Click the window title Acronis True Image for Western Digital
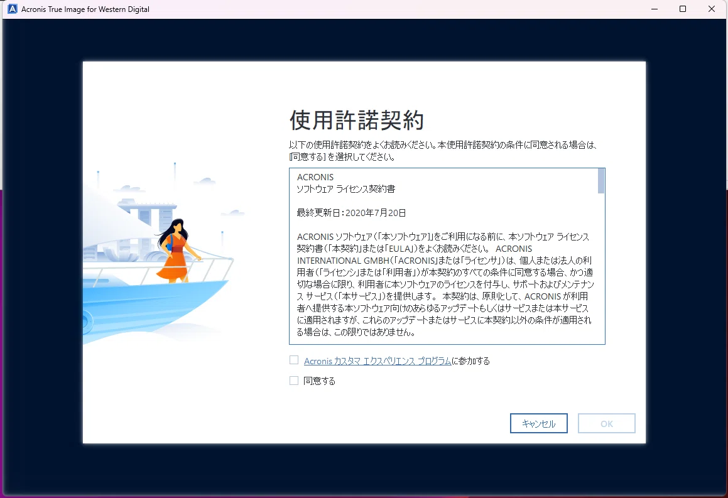 pos(85,9)
